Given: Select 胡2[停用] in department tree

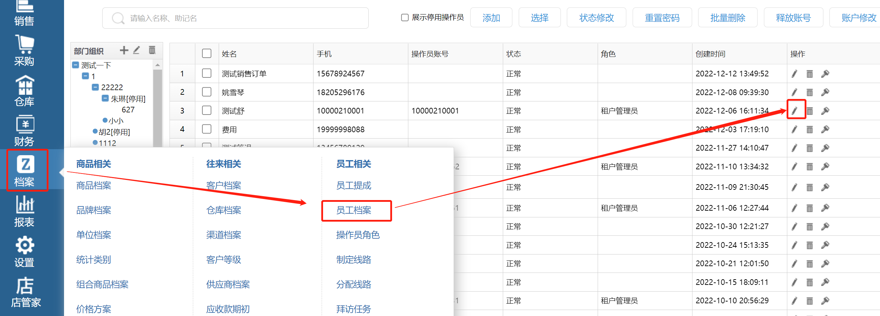Looking at the screenshot, I should [114, 132].
